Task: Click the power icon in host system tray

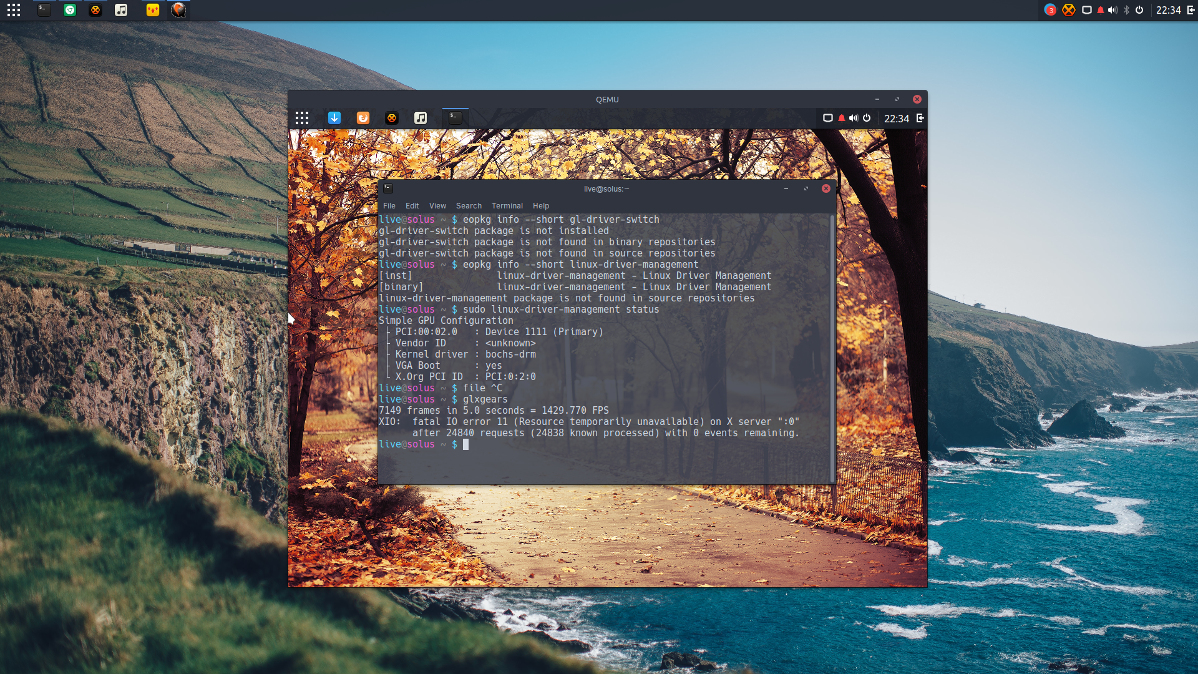Action: 1139,10
